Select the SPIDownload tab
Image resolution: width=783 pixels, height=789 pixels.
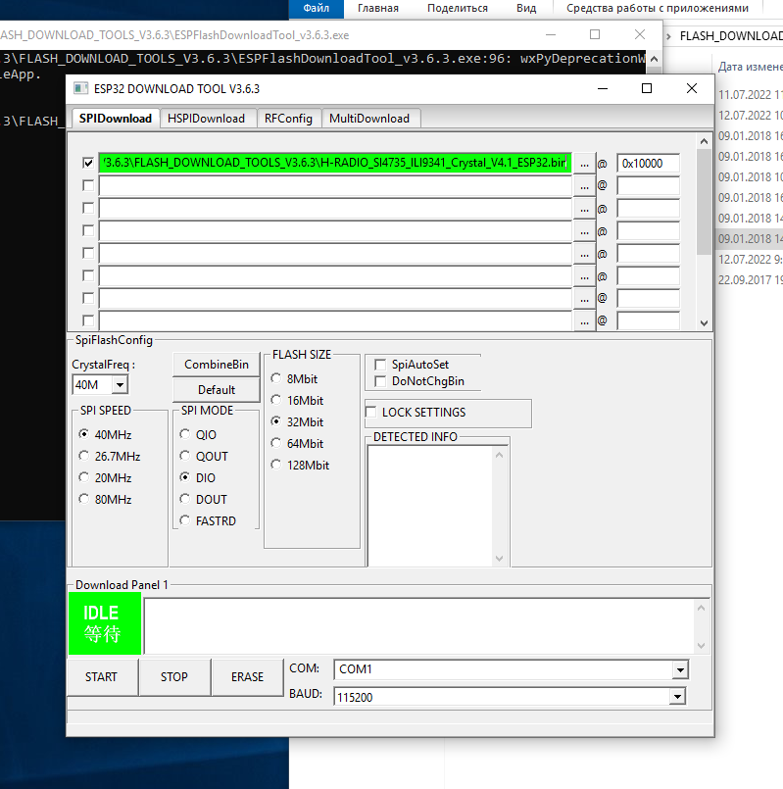116,119
